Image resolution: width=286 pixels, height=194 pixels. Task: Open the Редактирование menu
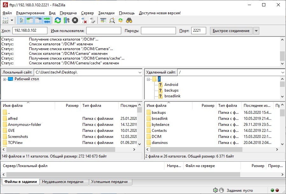tap(30, 13)
